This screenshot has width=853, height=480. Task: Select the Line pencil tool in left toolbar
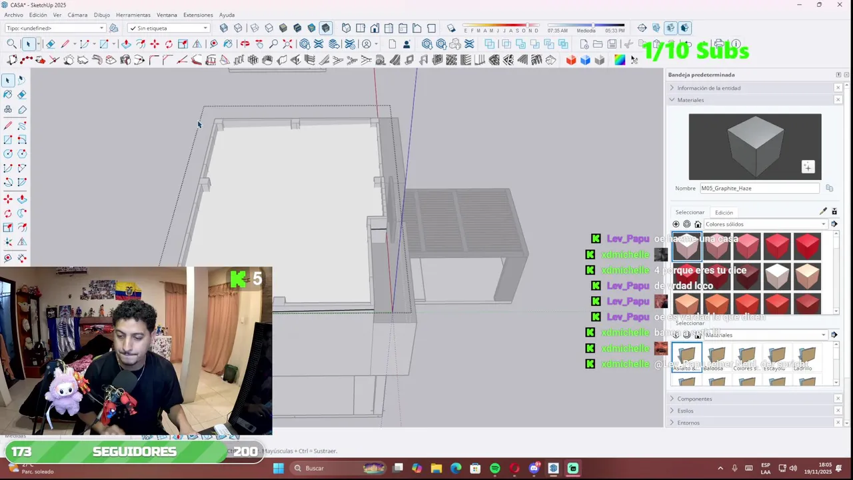[7, 125]
